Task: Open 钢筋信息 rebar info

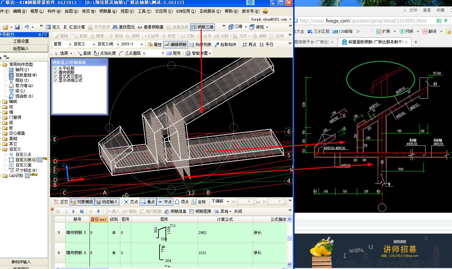Action: point(175,211)
